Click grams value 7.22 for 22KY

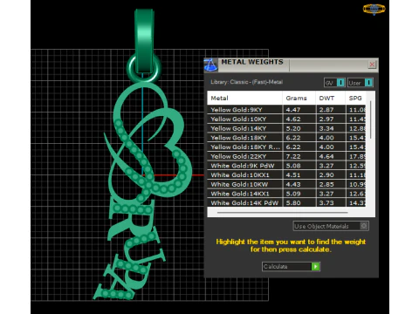293,156
